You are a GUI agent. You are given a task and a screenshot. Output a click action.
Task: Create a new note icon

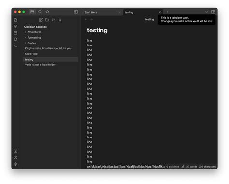click(x=41, y=20)
